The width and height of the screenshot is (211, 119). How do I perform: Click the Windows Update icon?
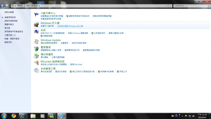[x=36, y=41]
